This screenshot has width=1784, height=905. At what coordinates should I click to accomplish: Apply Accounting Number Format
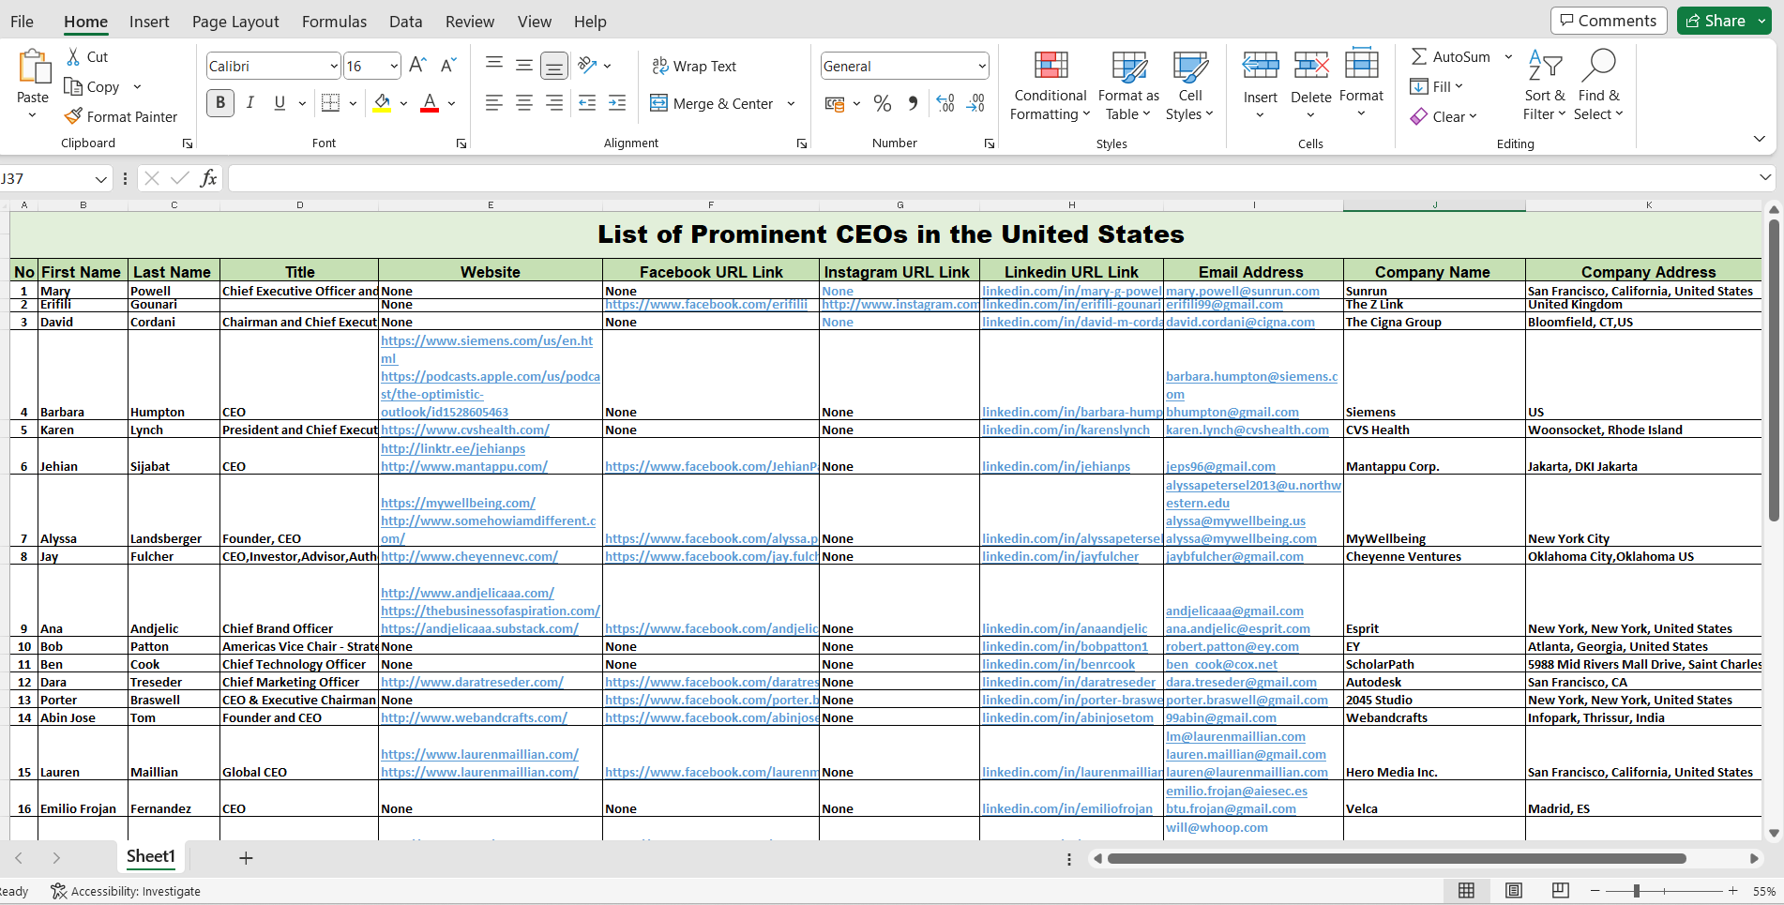(x=835, y=103)
